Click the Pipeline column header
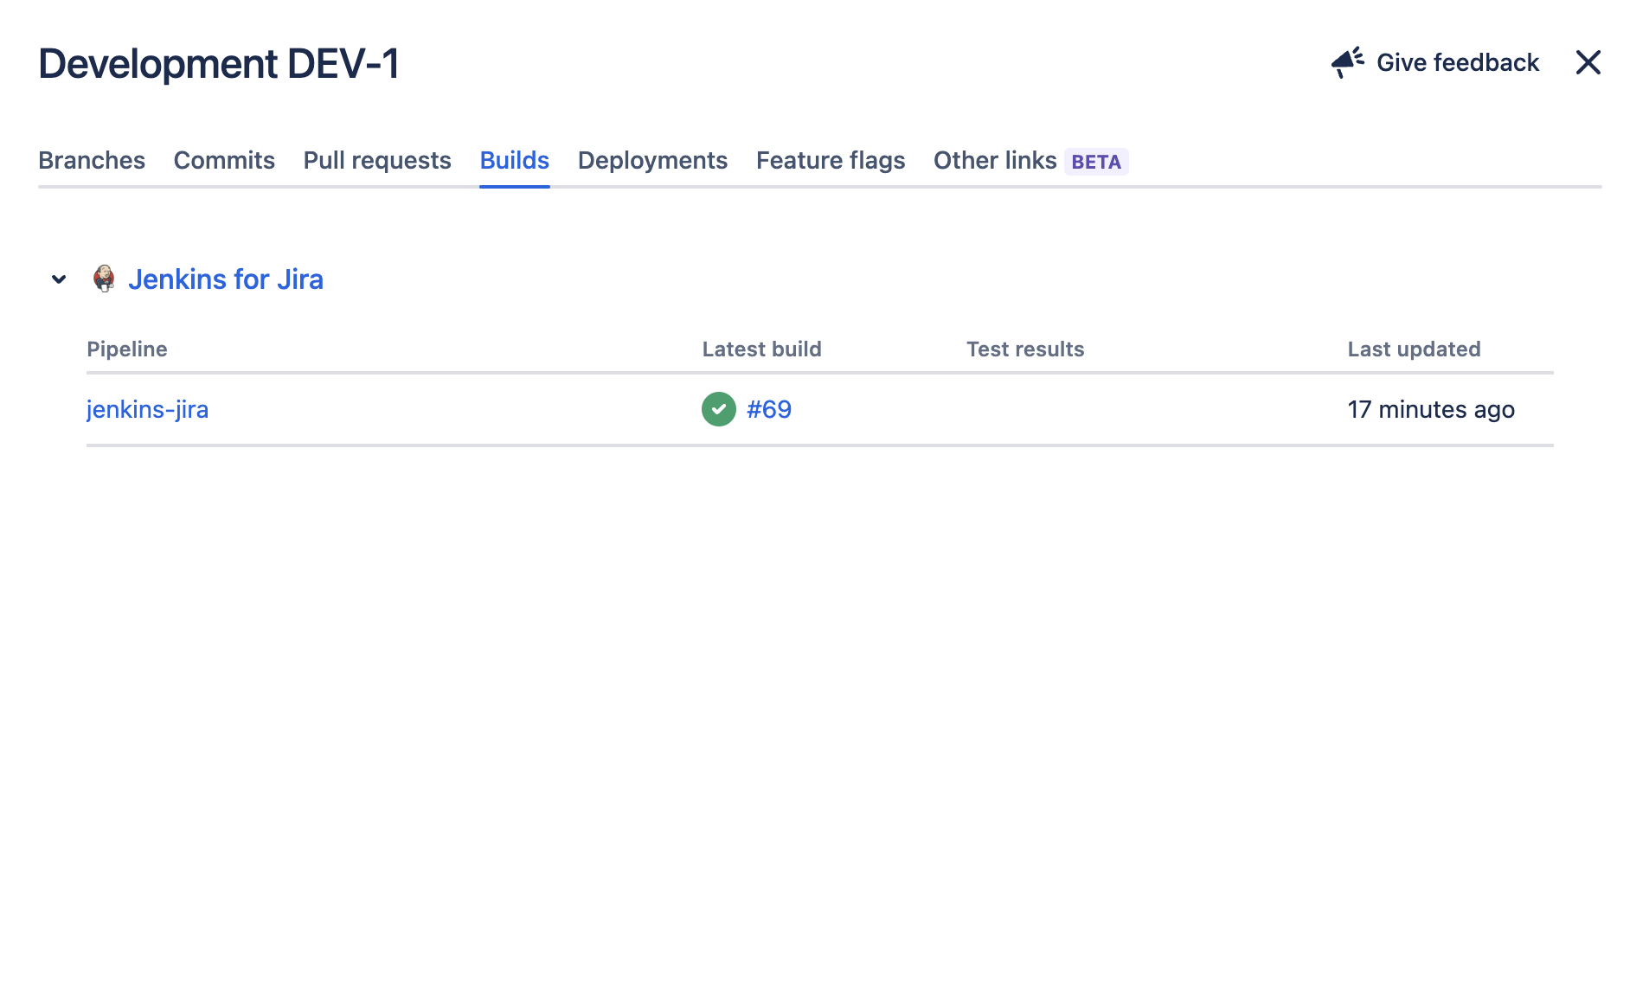The width and height of the screenshot is (1649, 993). pyautogui.click(x=127, y=349)
